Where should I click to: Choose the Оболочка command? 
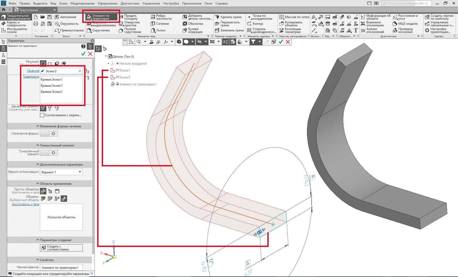pyautogui.click(x=193, y=24)
